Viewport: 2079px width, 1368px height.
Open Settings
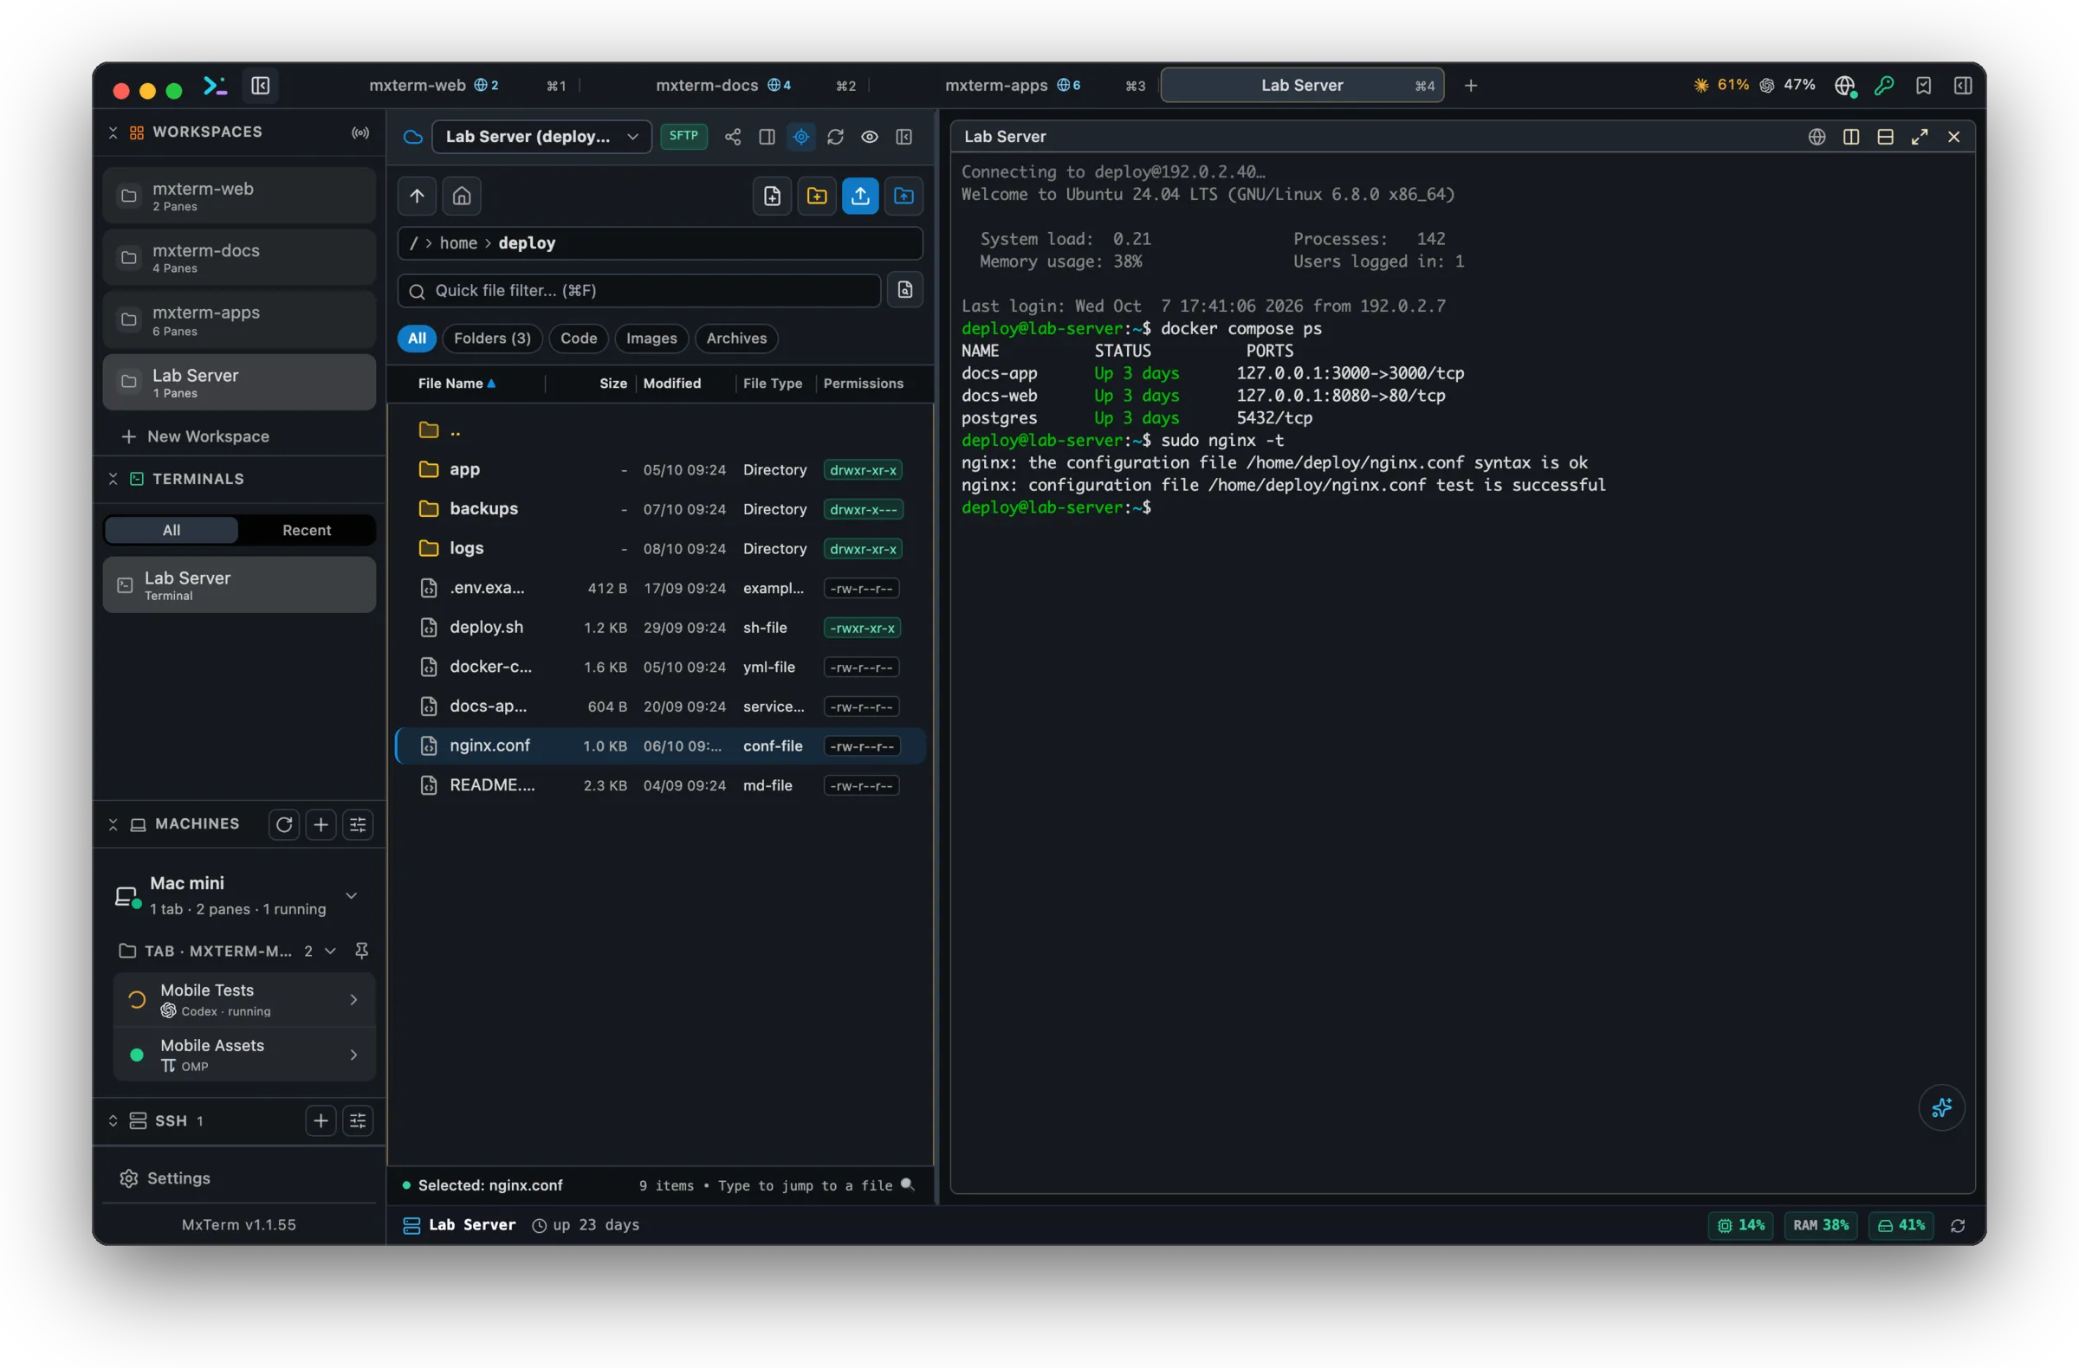(x=166, y=1178)
